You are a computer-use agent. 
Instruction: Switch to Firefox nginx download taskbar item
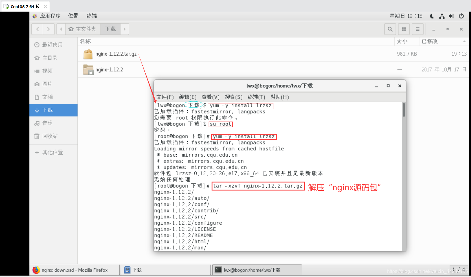click(75, 270)
